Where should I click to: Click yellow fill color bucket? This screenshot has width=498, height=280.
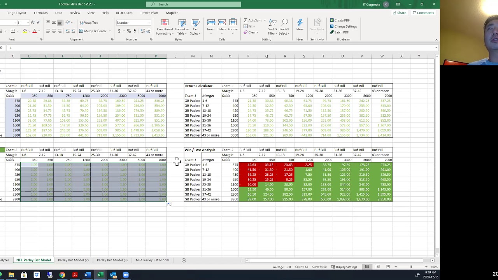coord(25,31)
